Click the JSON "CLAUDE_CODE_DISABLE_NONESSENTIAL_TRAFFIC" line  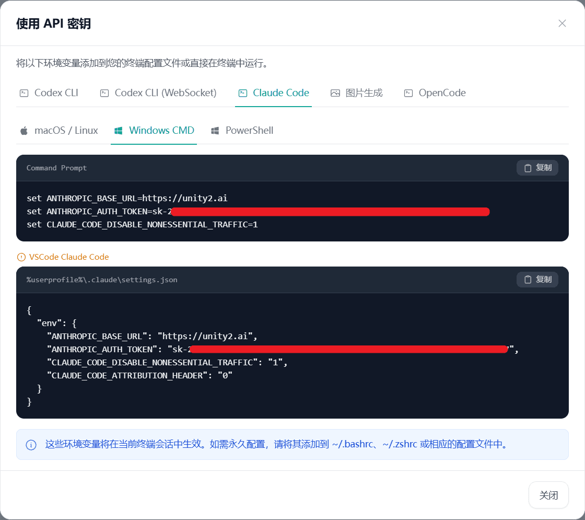167,363
